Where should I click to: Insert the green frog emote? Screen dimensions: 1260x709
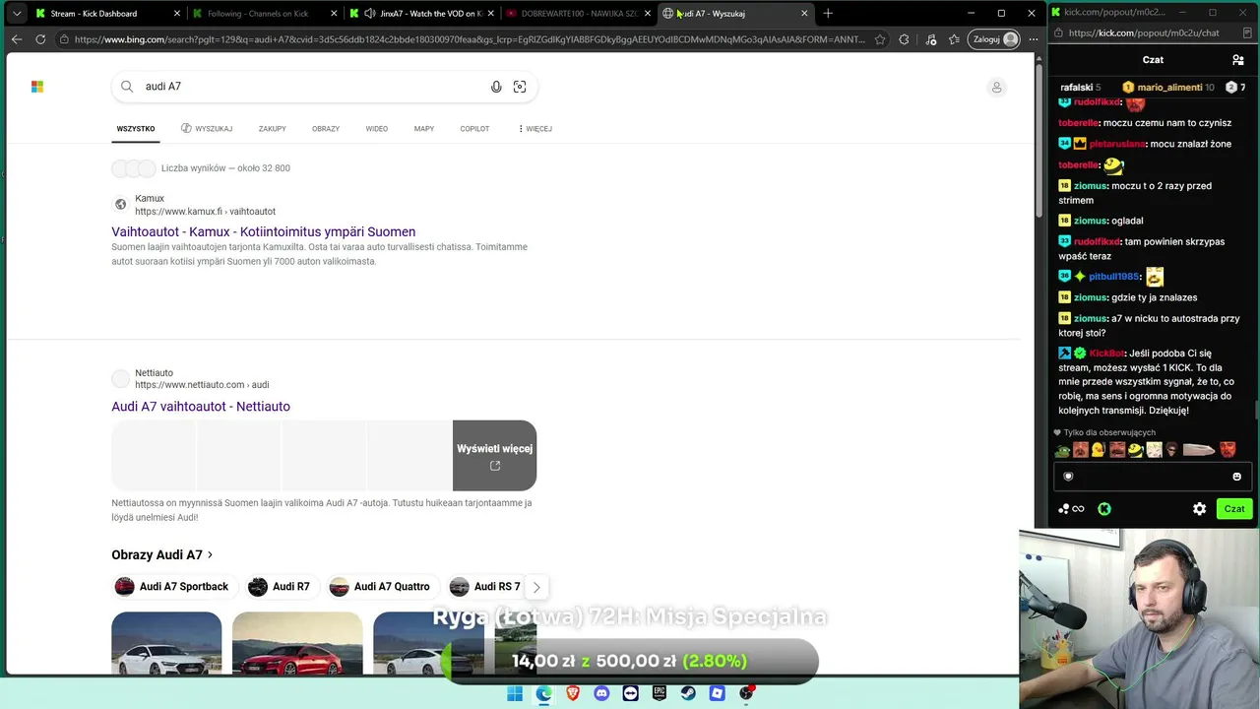point(1063,450)
